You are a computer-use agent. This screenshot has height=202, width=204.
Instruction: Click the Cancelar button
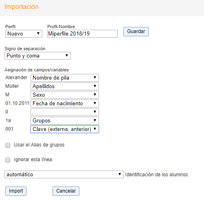point(66,191)
